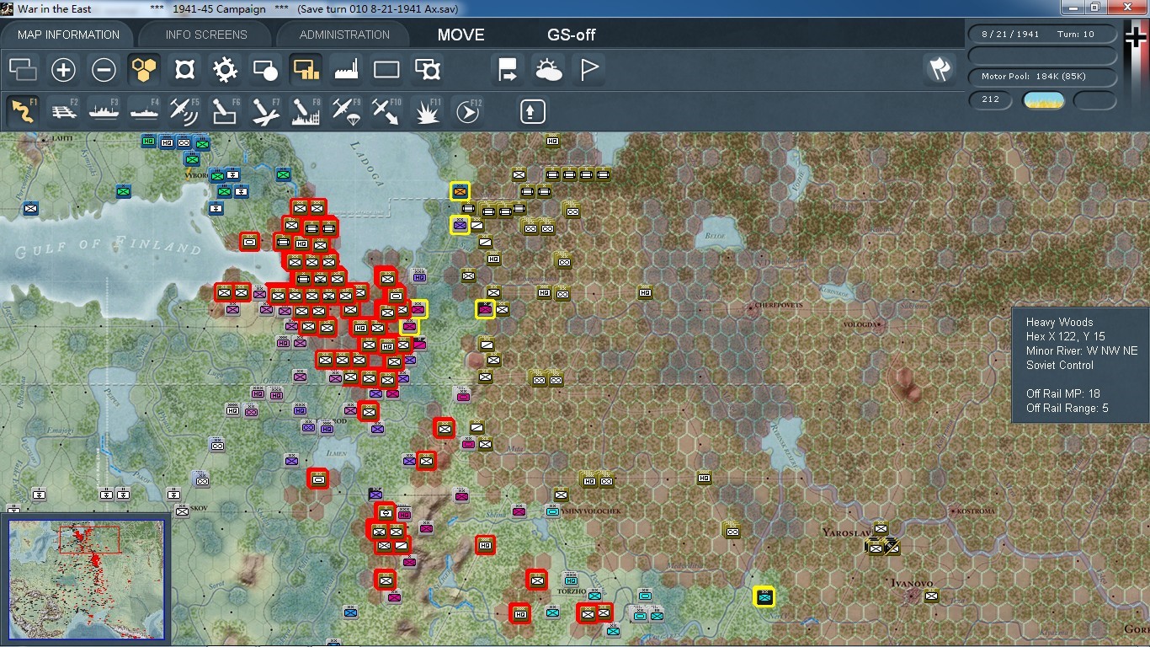
Task: Click the Iron Cross emblem at top right
Action: [x=1136, y=37]
